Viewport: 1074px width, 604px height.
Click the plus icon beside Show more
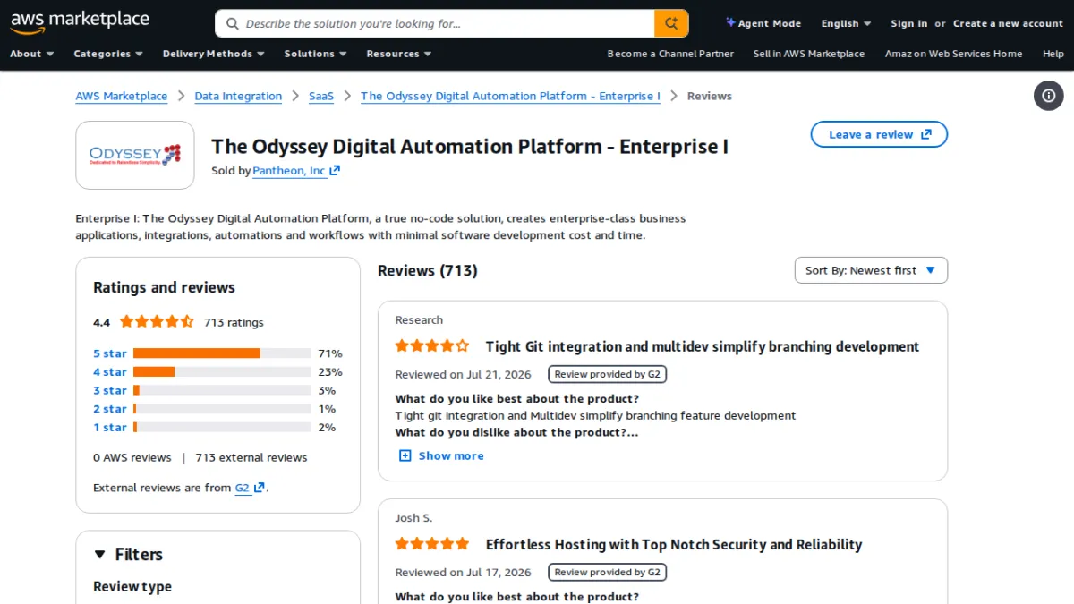[405, 455]
